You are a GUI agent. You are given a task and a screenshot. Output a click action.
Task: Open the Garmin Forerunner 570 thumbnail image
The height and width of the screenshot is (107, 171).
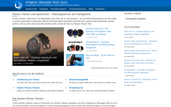[75, 33]
